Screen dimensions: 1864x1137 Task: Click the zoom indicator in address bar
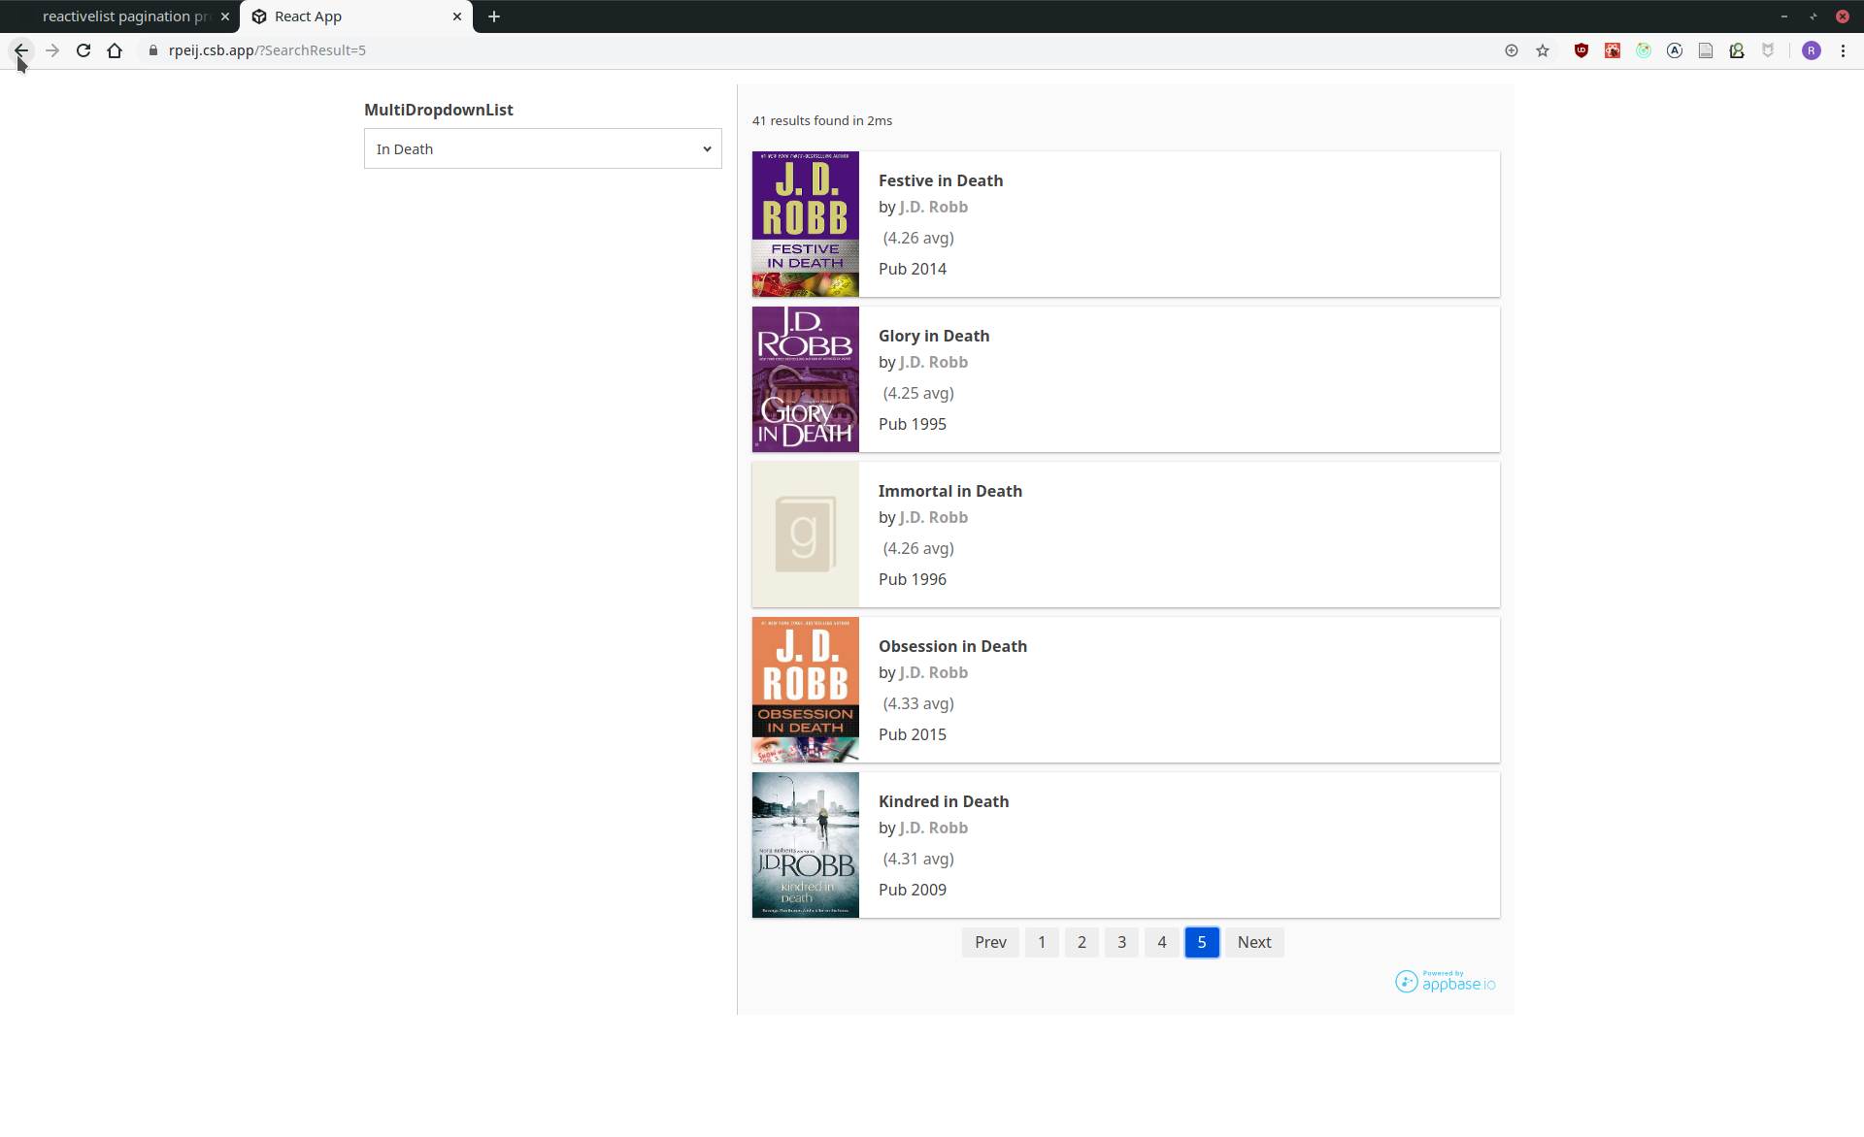pos(1512,50)
